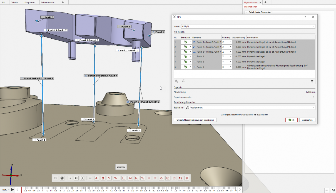Open the Schnittansicht tab
The image size is (336, 193).
47,2
